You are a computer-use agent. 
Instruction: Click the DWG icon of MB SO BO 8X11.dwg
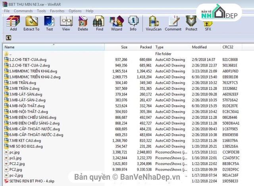tap(6, 146)
